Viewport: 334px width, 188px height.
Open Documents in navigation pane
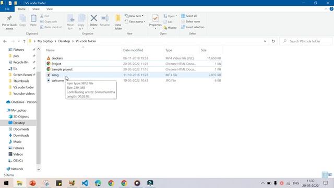click(21, 129)
